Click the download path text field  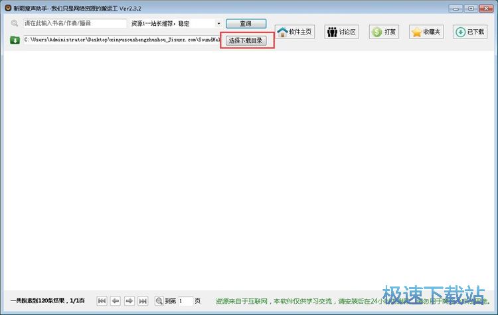[x=122, y=40]
